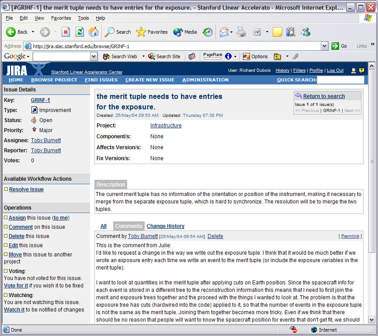378x336 pixels.
Task: Click the page scrollbar down arrow
Action: 371,320
